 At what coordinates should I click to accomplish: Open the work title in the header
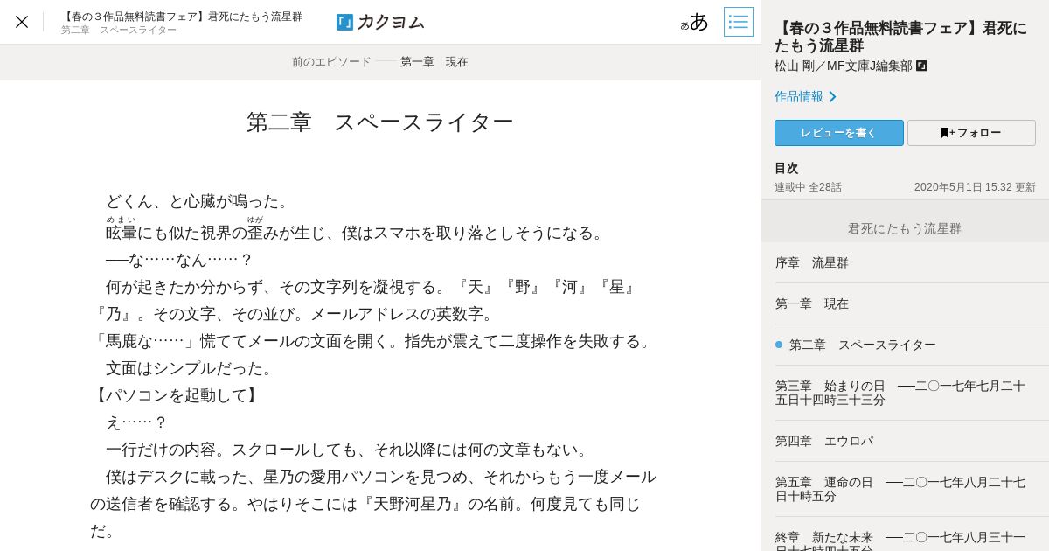point(182,17)
